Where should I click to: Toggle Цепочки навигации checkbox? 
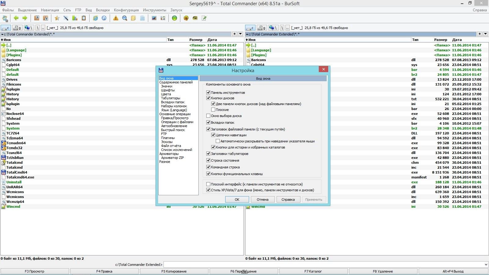(213, 135)
